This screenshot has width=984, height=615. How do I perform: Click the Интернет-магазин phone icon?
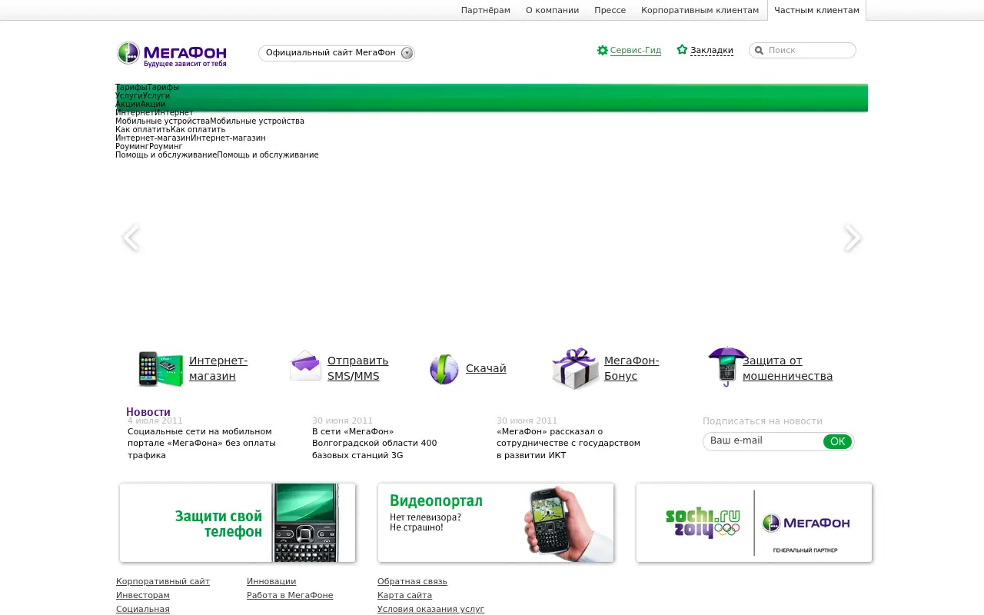click(x=160, y=369)
